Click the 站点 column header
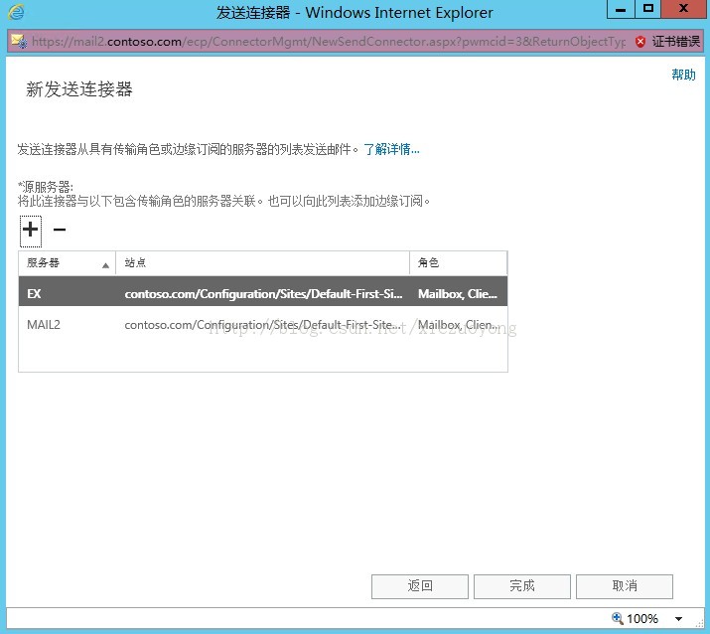 coord(262,263)
